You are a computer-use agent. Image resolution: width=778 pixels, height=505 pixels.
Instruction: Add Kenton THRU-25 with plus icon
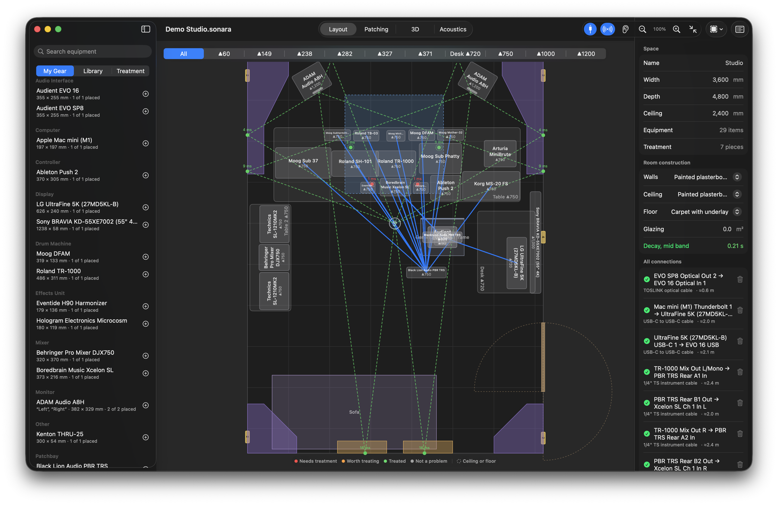(146, 437)
